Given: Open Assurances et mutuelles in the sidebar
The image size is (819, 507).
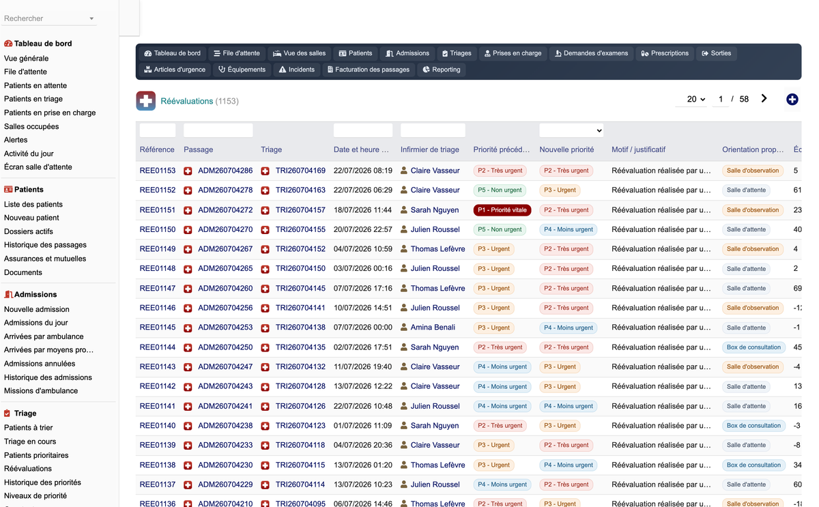Looking at the screenshot, I should point(45,259).
